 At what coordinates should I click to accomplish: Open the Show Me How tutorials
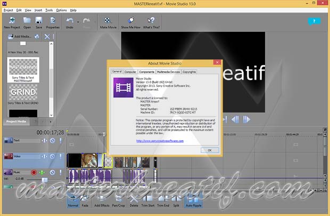tap(130, 23)
